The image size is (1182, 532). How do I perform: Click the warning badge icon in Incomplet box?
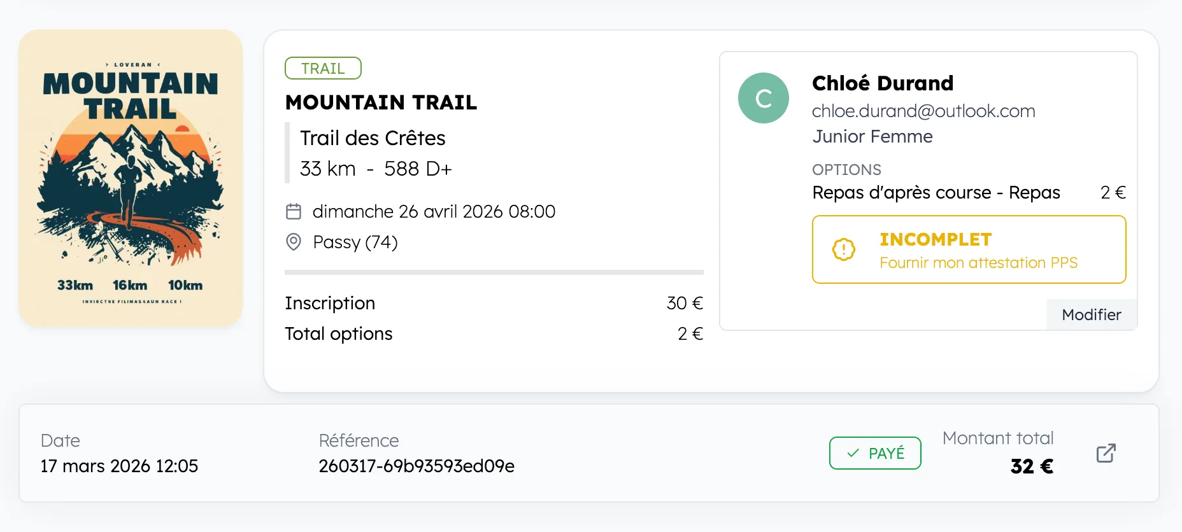[x=844, y=249]
